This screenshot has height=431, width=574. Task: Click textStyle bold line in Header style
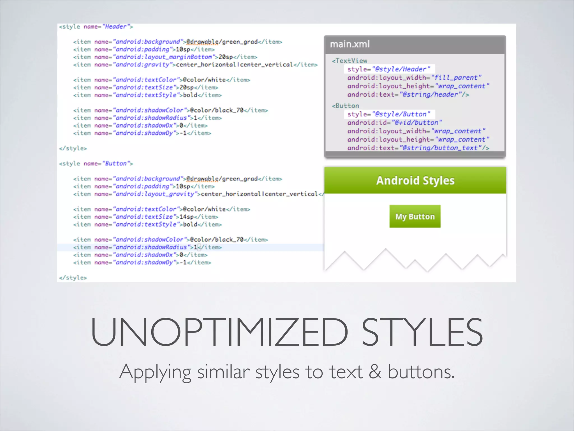click(147, 95)
